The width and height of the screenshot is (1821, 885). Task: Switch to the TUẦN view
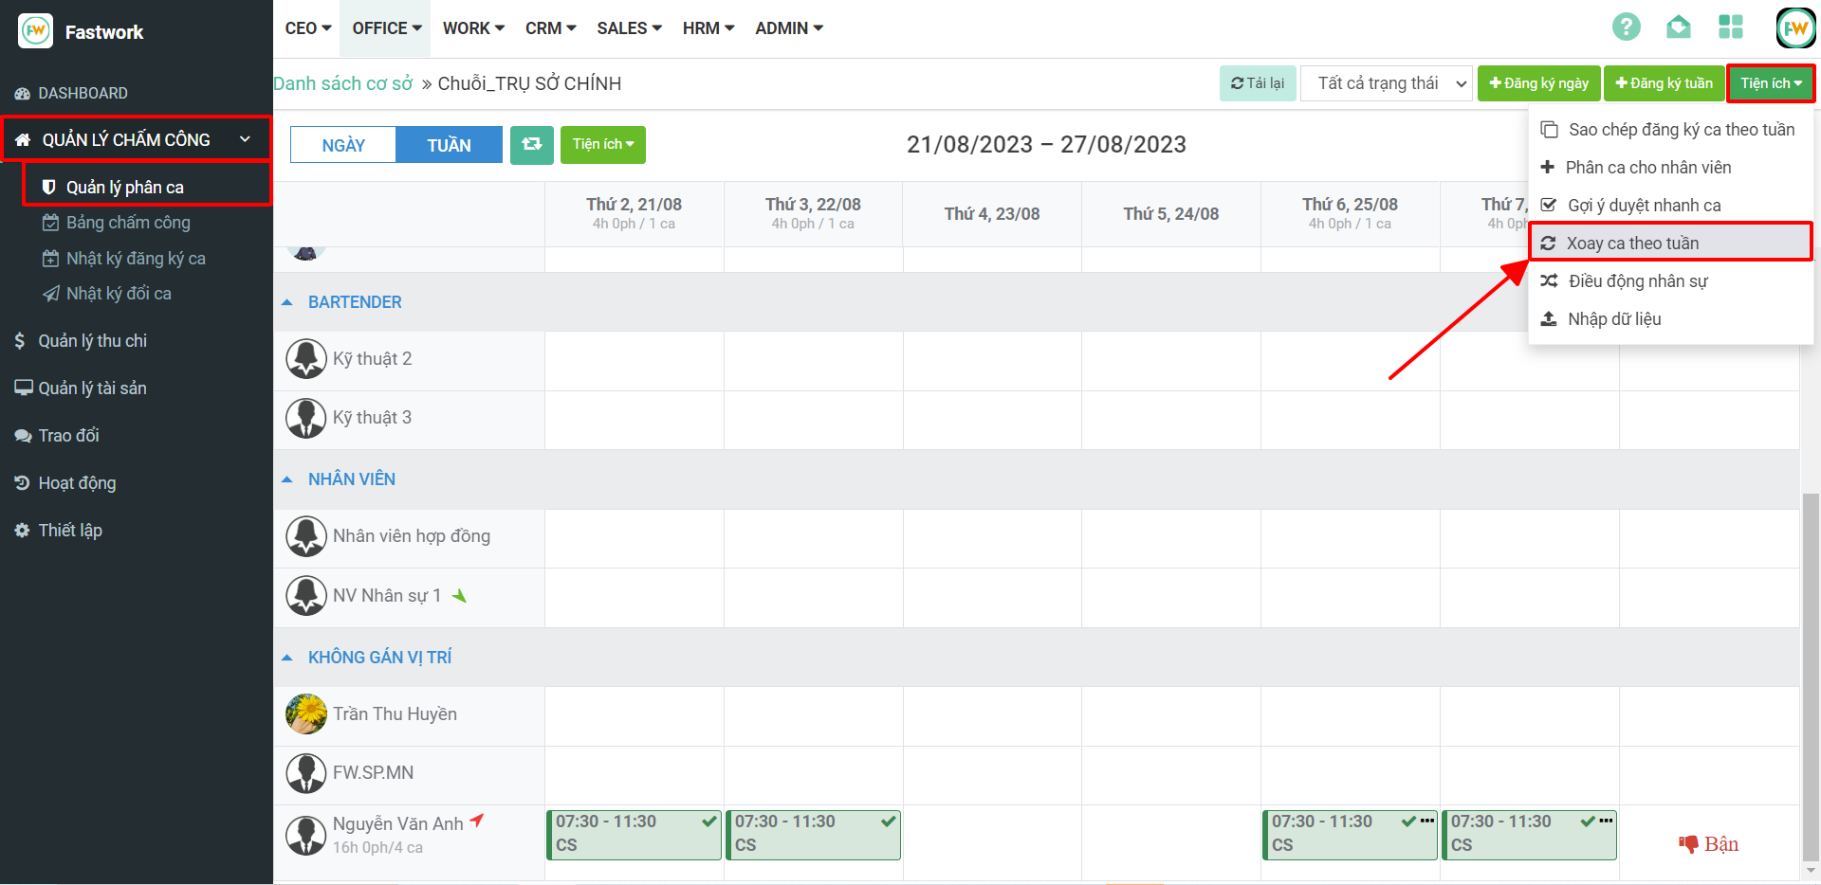449,145
